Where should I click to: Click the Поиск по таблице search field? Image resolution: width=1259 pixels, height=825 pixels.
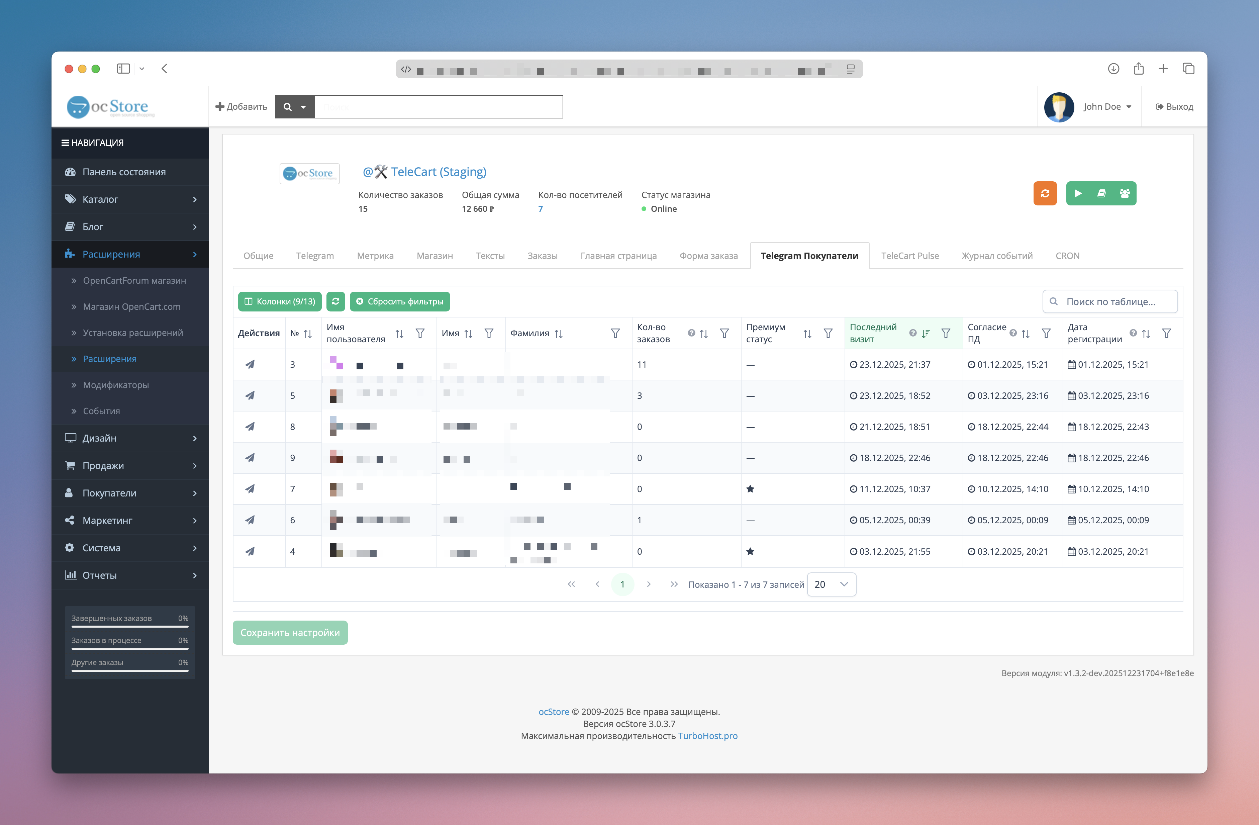pyautogui.click(x=1116, y=301)
